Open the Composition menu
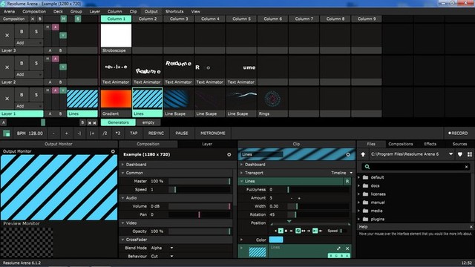 [34, 12]
